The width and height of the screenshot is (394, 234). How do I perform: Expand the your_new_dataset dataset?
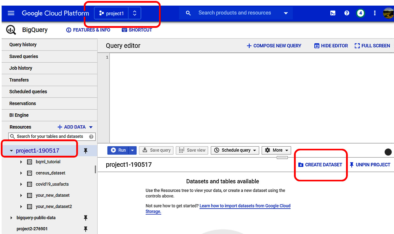pos(21,195)
